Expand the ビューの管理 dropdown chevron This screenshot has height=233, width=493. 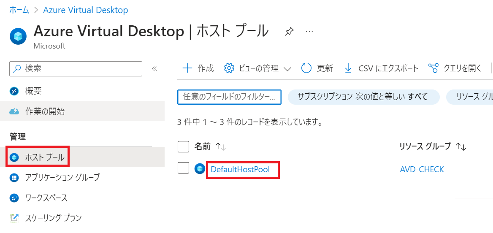[x=287, y=69]
